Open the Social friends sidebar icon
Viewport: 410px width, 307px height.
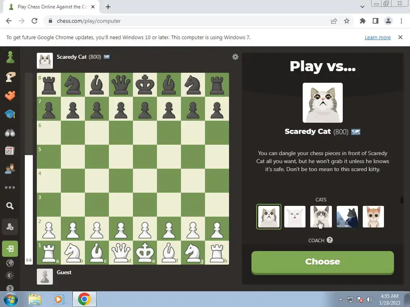coord(10,169)
